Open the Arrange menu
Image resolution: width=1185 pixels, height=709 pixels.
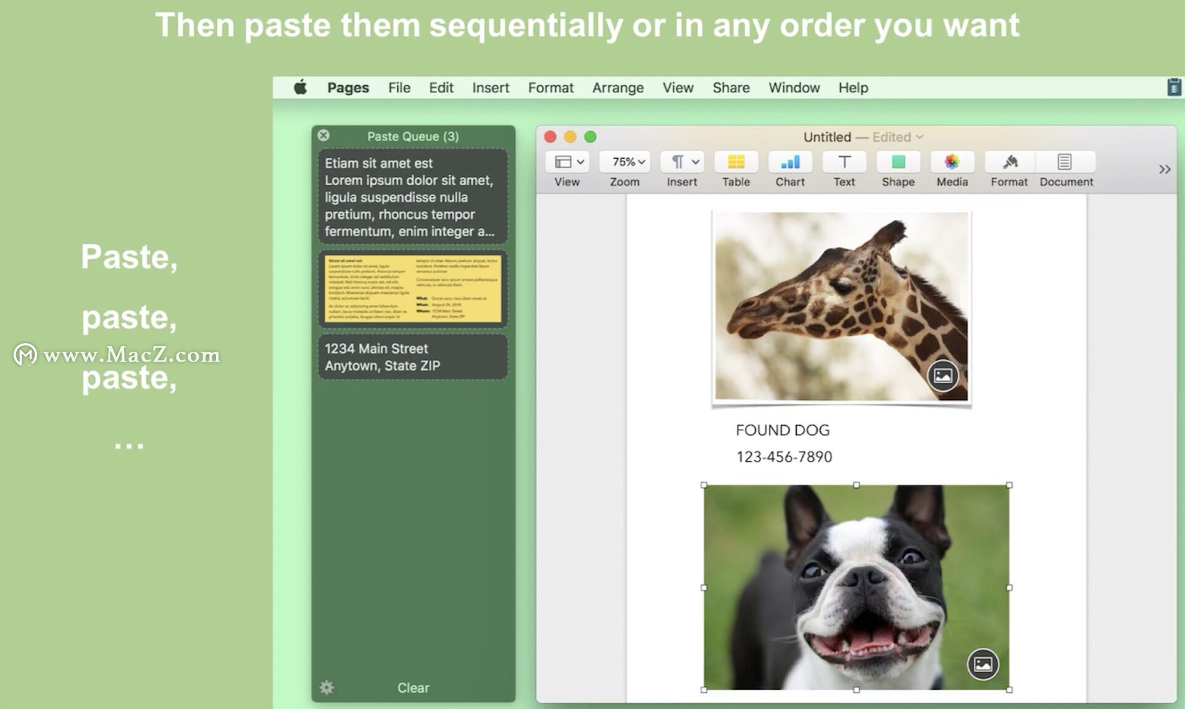618,88
